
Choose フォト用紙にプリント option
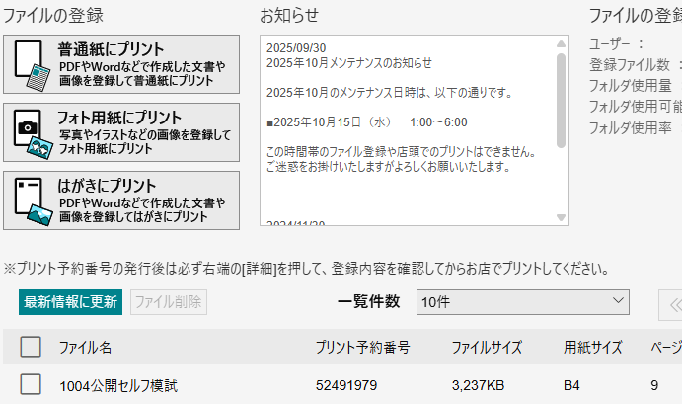(x=122, y=132)
